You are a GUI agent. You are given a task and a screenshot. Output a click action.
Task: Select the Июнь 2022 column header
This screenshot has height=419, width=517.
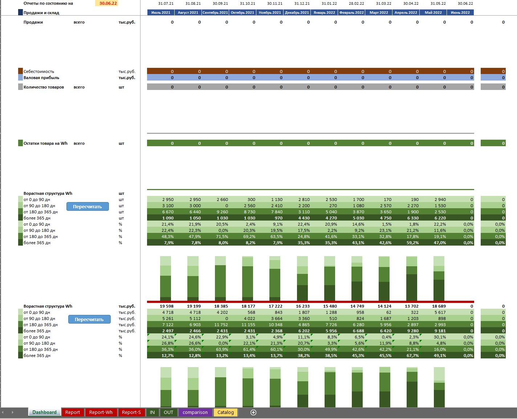[460, 12]
